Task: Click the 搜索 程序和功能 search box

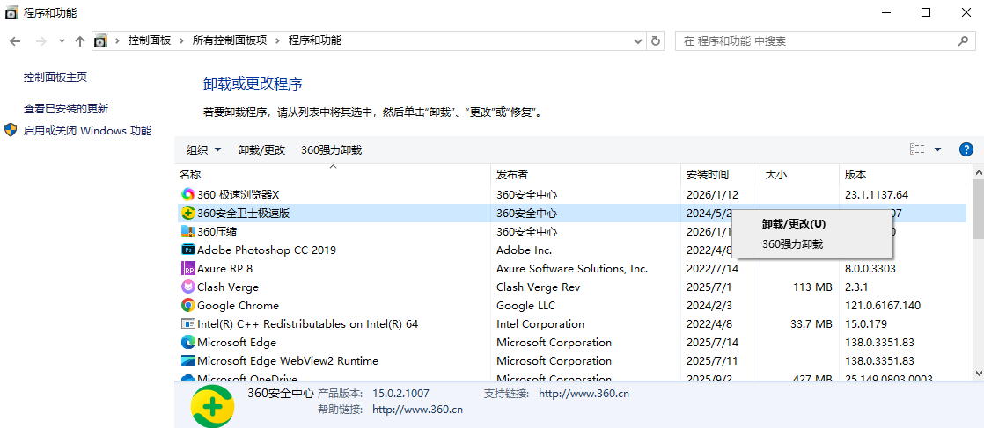Action: tap(819, 40)
